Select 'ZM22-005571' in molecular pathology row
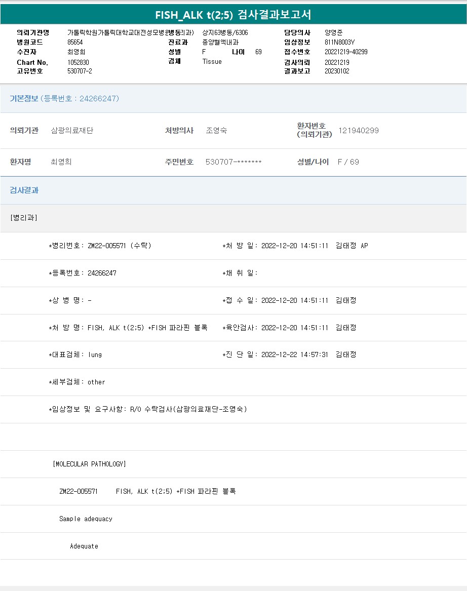467x591 pixels. [x=79, y=491]
